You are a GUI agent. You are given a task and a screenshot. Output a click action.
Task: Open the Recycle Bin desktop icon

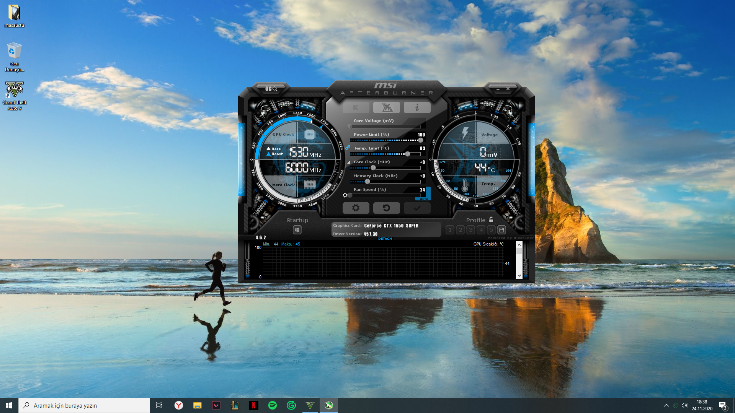pos(14,57)
